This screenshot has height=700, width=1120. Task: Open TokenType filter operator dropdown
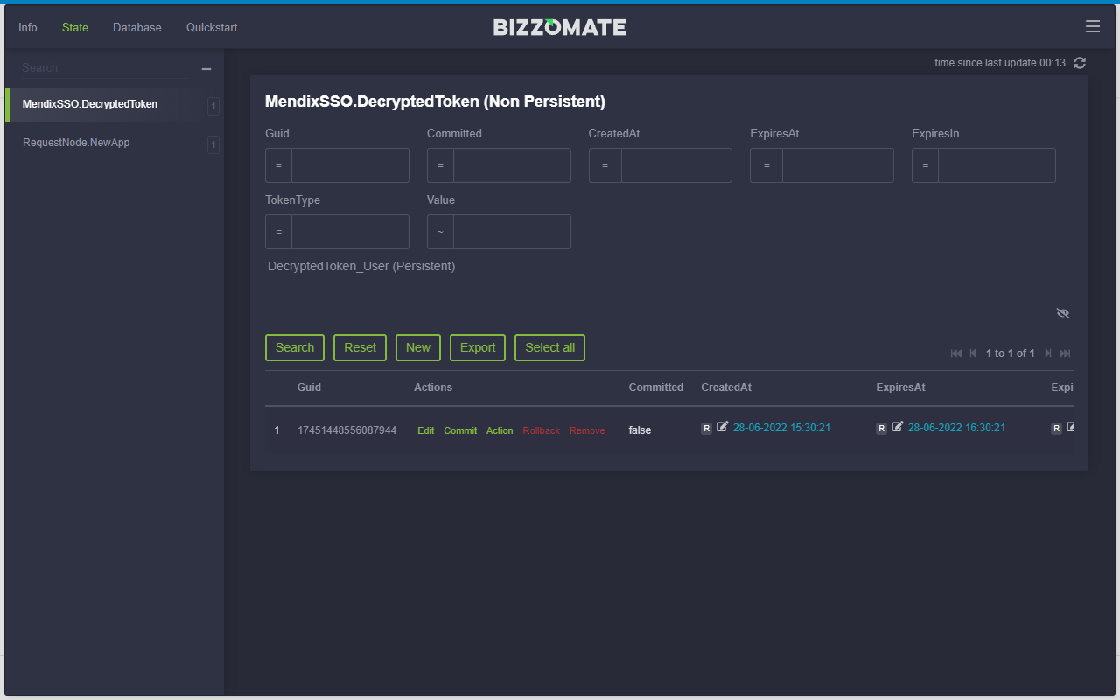tap(279, 232)
